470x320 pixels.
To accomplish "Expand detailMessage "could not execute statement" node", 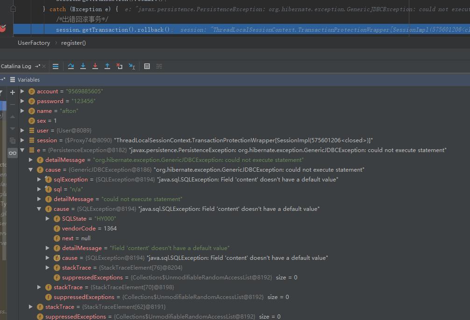I will [x=39, y=199].
